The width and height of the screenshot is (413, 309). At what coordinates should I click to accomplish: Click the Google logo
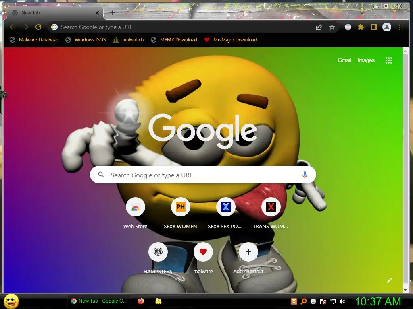(x=203, y=132)
